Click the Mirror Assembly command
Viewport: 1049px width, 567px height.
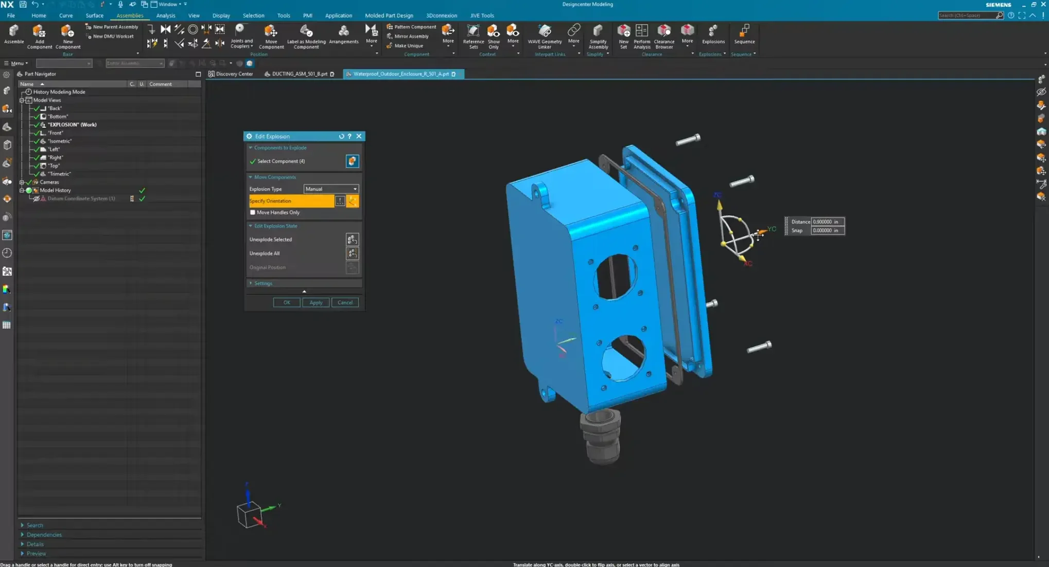click(407, 36)
